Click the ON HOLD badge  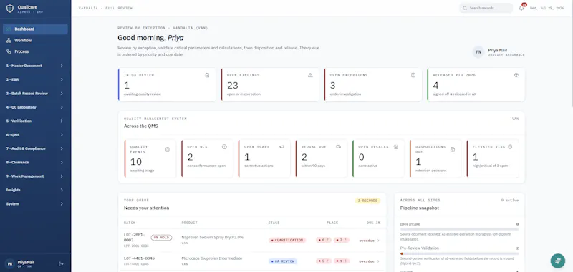162,238
